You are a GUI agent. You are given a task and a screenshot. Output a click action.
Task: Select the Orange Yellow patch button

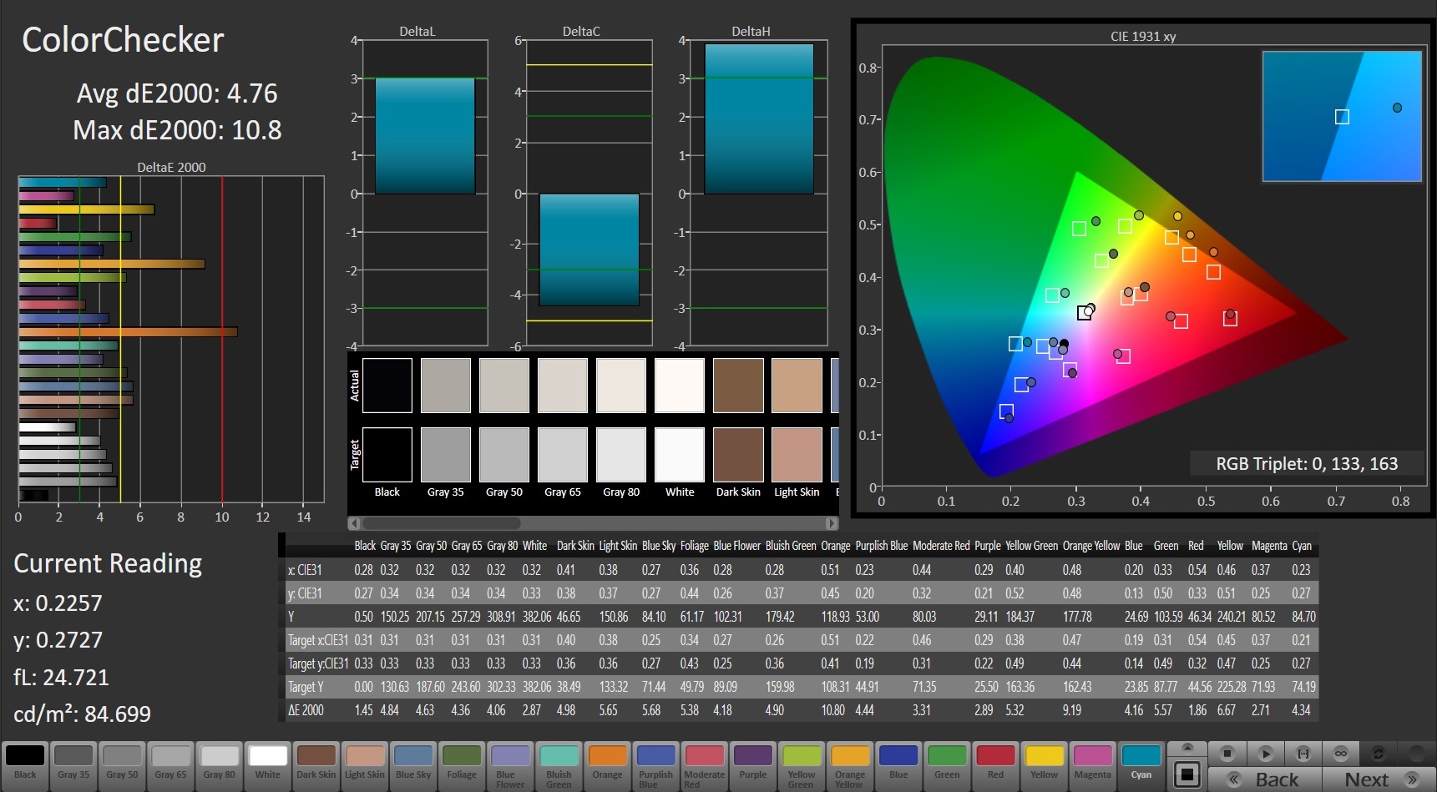point(850,763)
